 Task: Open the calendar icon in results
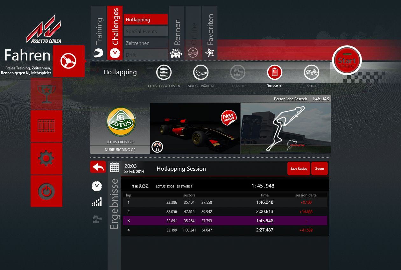115,167
